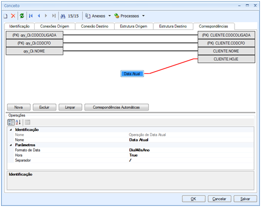Click the Hora property label

click(18, 155)
